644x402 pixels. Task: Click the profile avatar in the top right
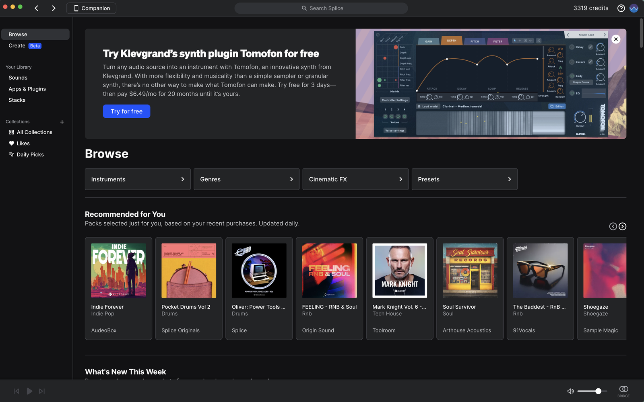pos(634,8)
